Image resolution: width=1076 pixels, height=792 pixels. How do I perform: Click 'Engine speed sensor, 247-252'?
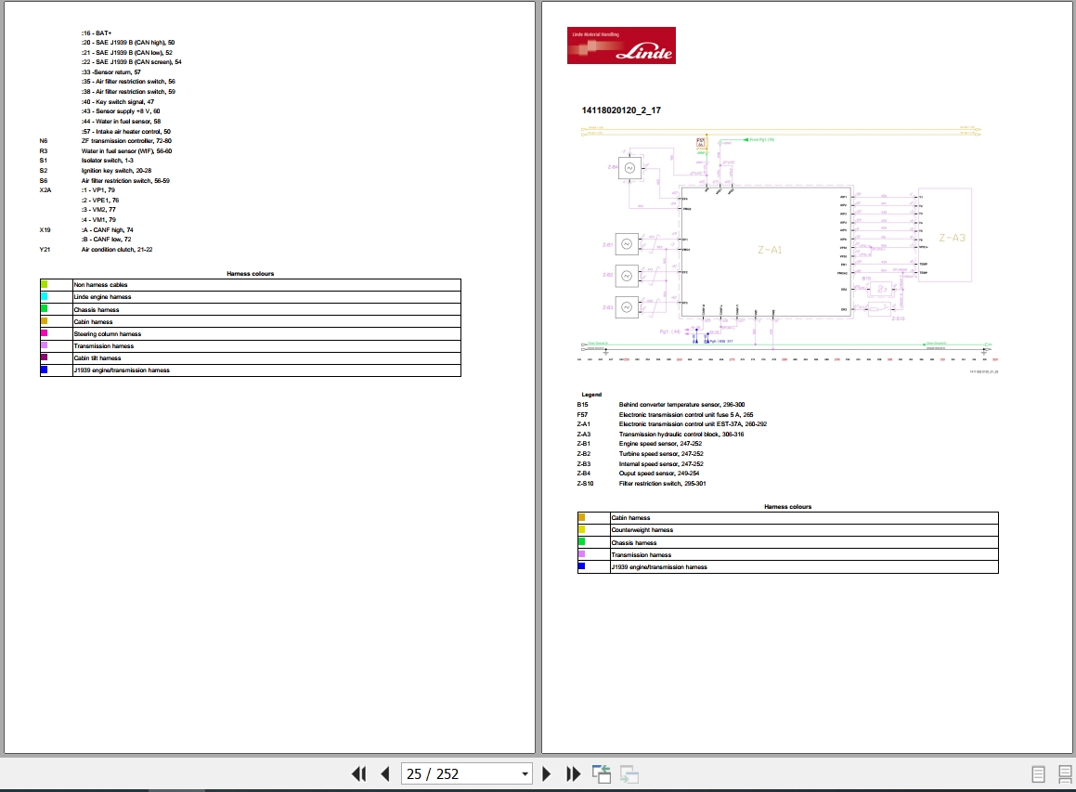[x=660, y=444]
